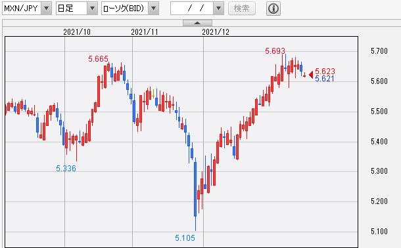Click the 5.693 high price label
The height and width of the screenshot is (248, 401).
click(275, 51)
